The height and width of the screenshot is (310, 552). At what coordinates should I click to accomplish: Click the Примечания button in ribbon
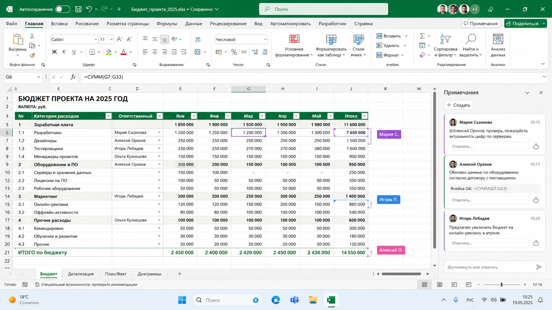point(481,23)
